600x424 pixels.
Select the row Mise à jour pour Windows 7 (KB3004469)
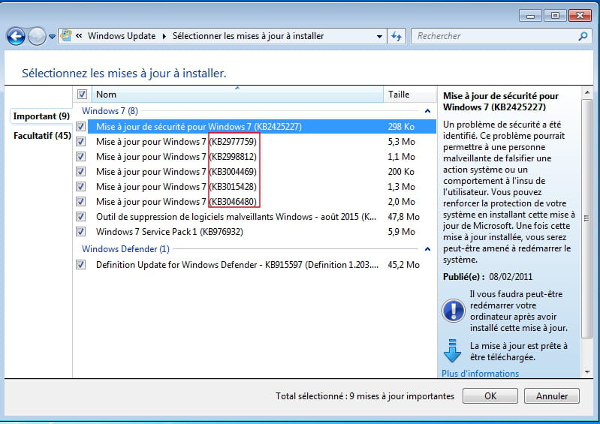(x=262, y=171)
